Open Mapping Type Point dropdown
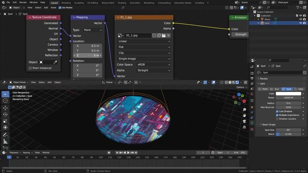 pyautogui.click(x=92, y=30)
